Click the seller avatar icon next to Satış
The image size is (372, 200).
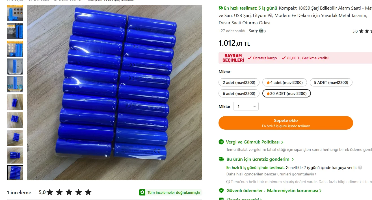(261, 31)
